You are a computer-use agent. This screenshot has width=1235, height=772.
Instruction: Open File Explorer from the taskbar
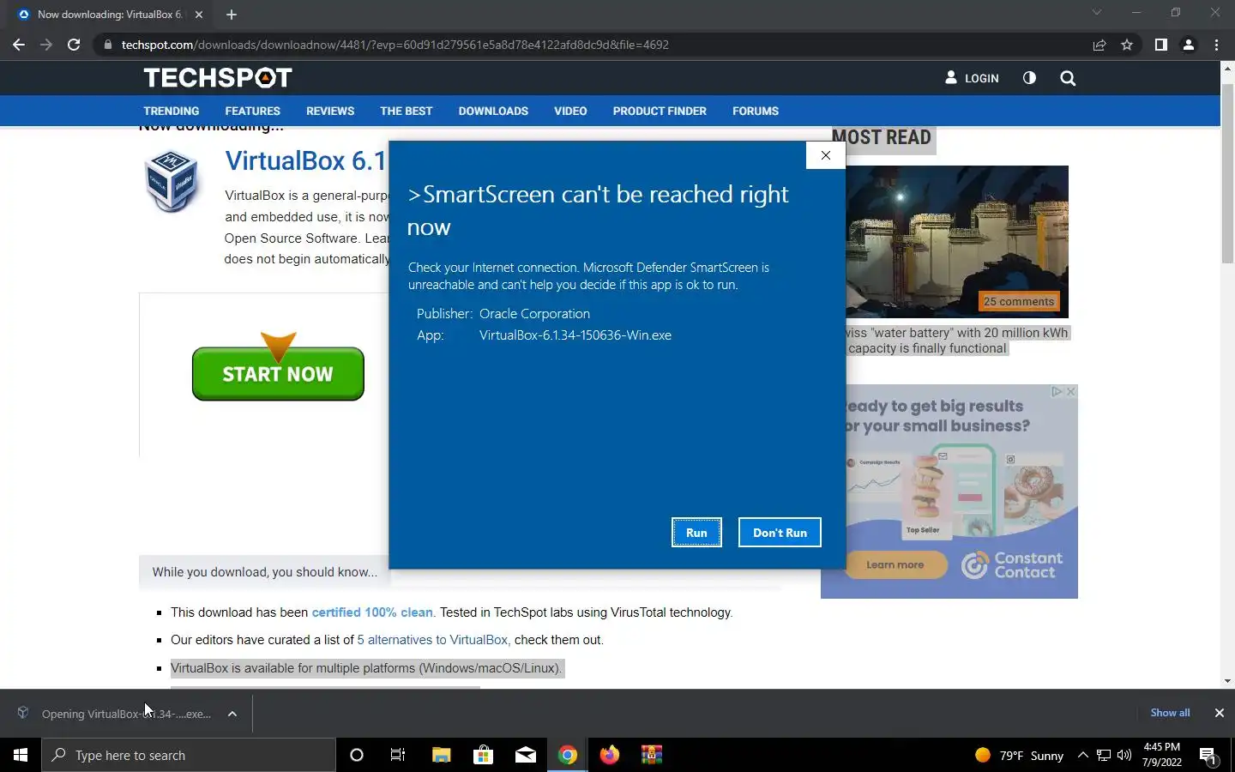click(x=441, y=755)
